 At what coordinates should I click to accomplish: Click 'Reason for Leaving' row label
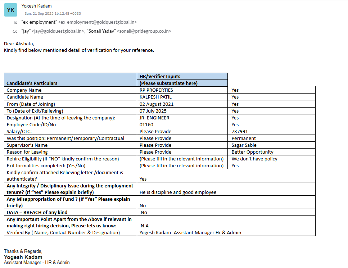tap(27, 152)
